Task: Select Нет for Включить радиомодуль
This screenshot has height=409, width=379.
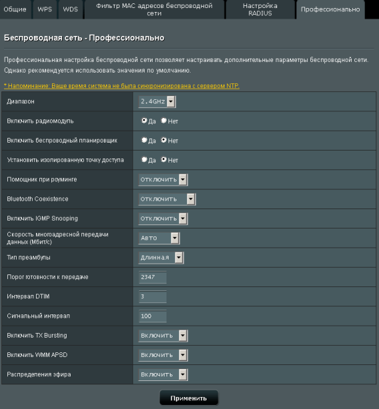Action: (x=164, y=121)
